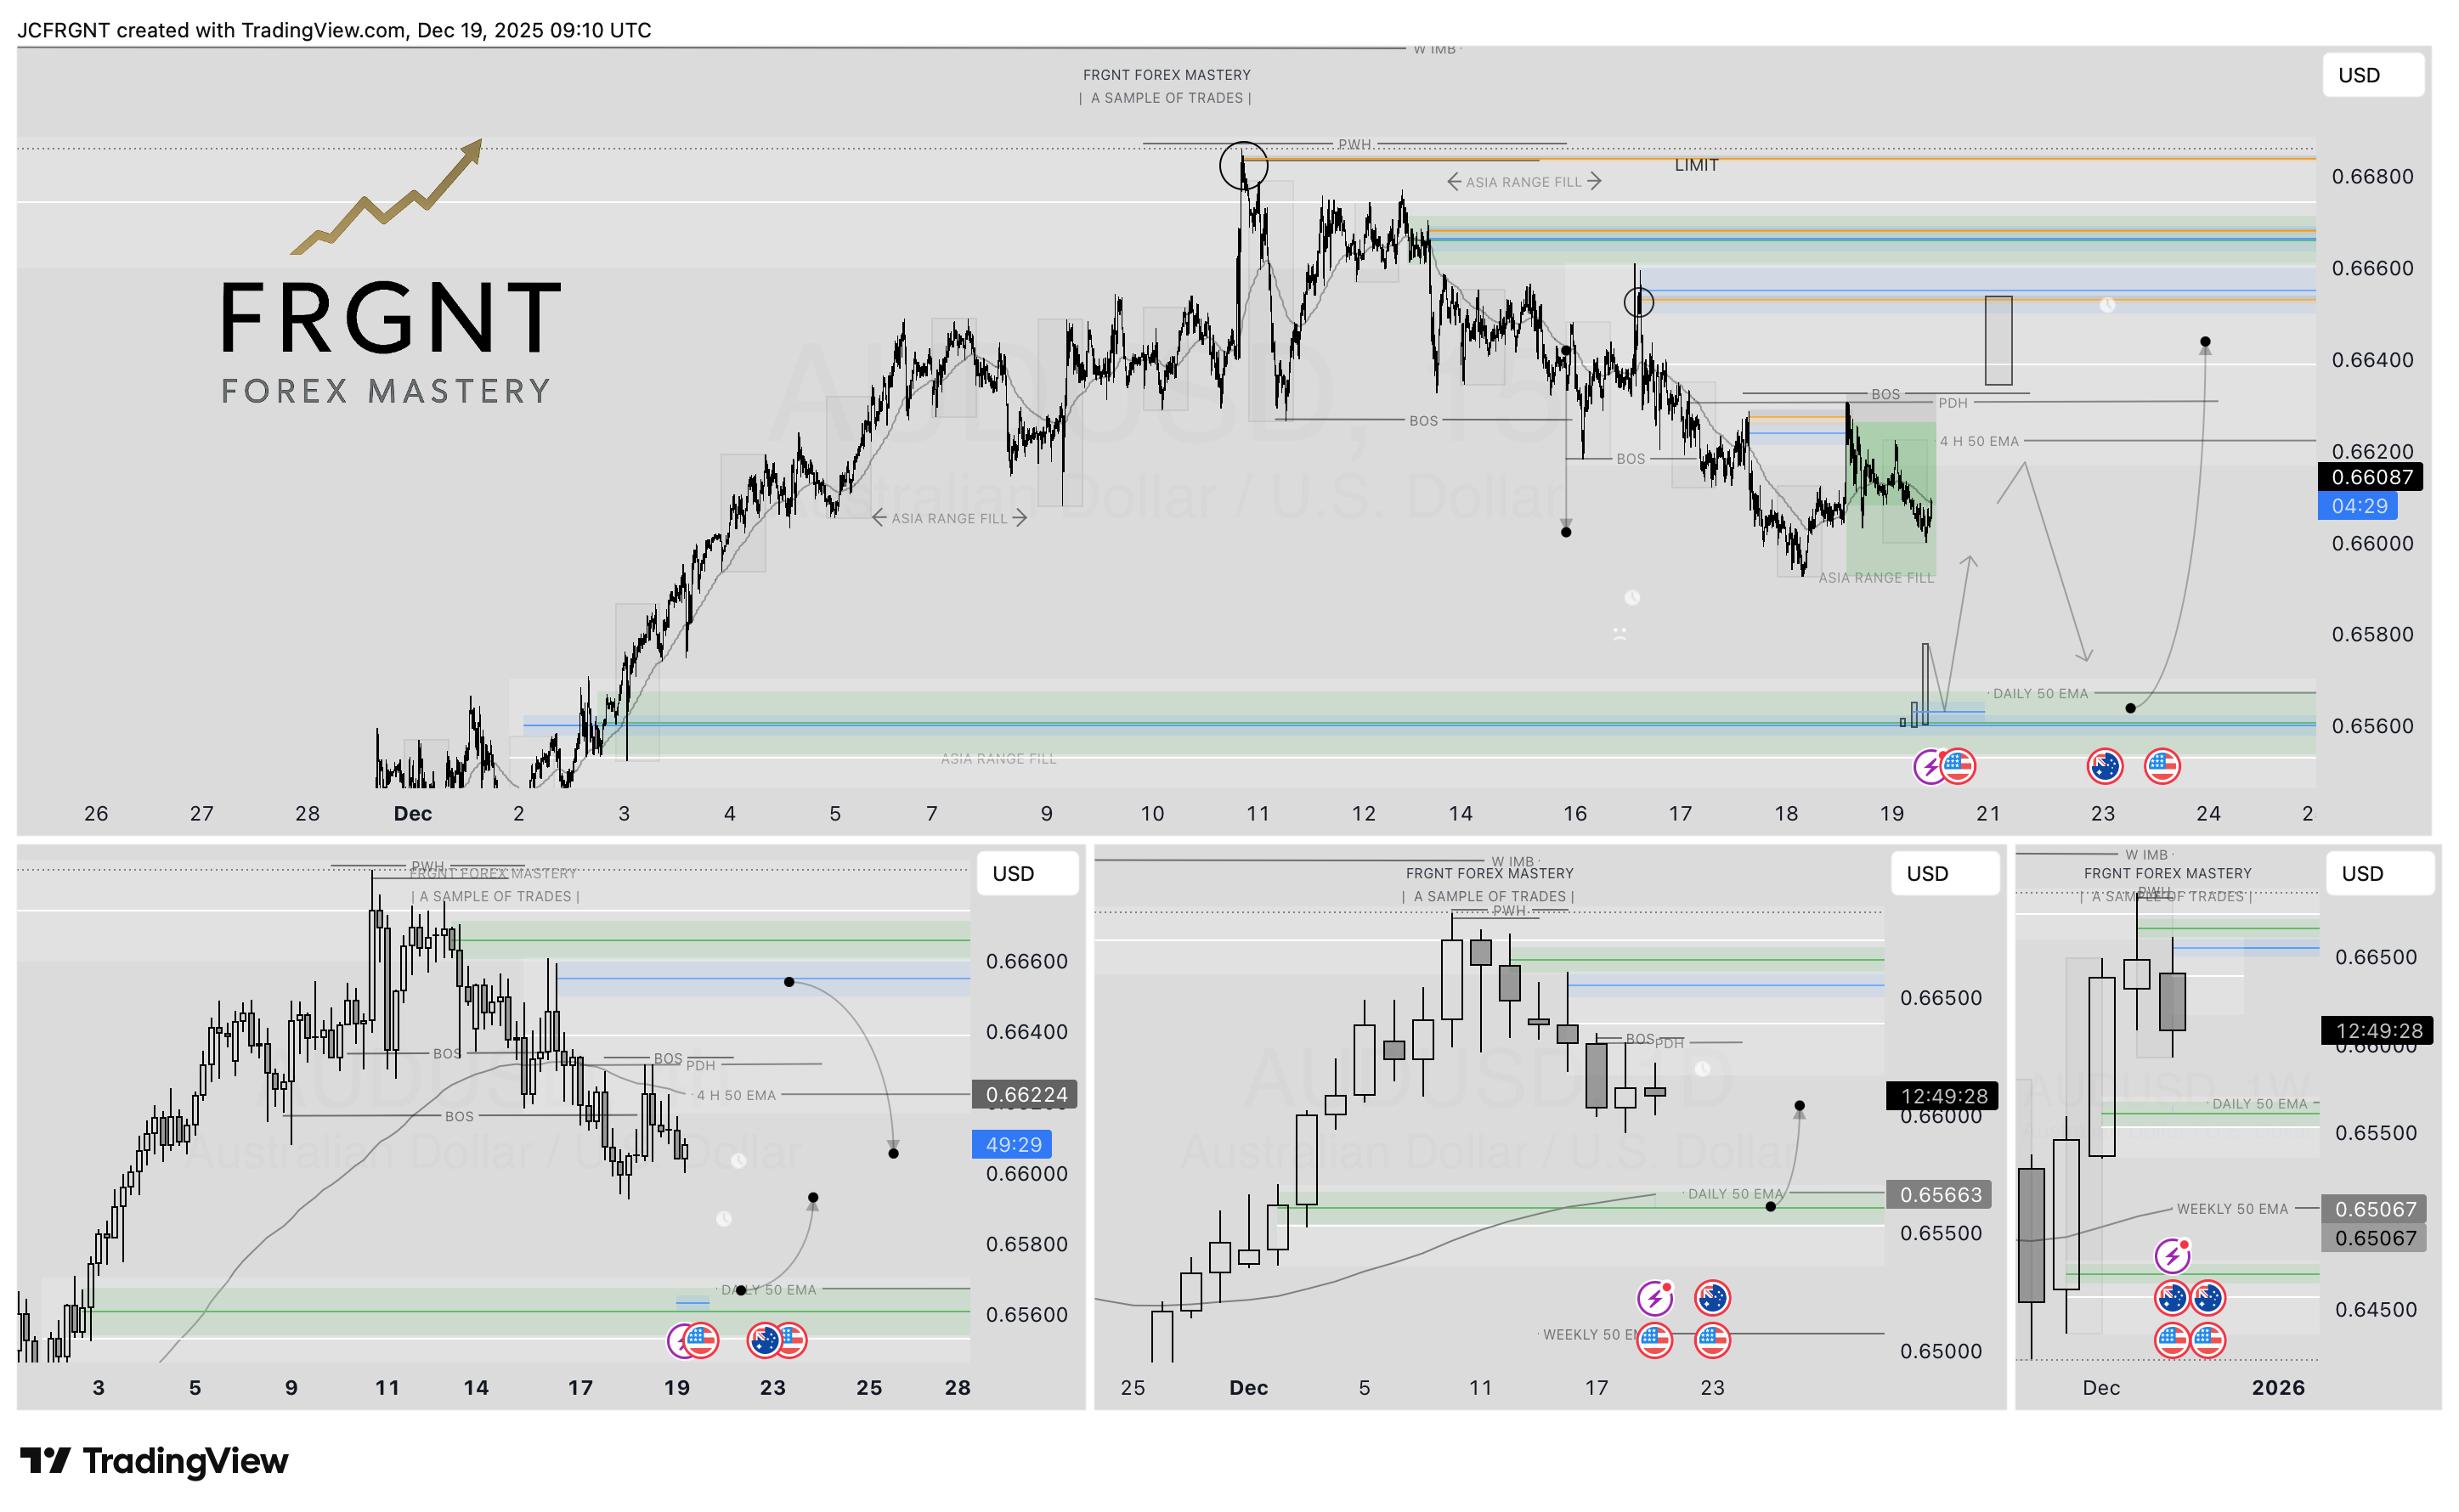The height and width of the screenshot is (1512, 2459).
Task: Click the date label 28 on lower-left chart axis
Action: [x=957, y=1388]
